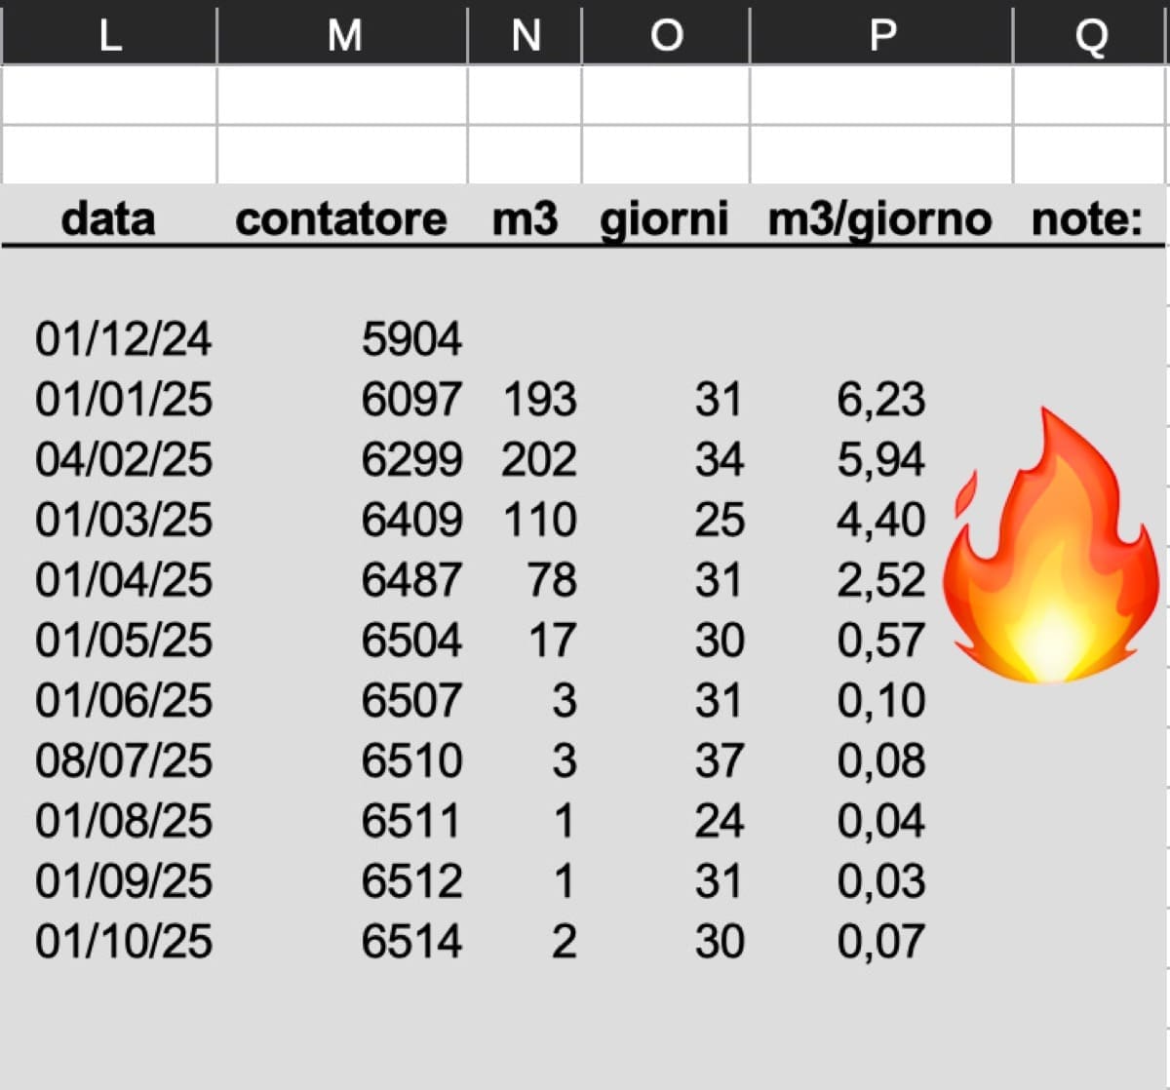Click the 'note:' header cell
The image size is (1170, 1090).
1086,218
